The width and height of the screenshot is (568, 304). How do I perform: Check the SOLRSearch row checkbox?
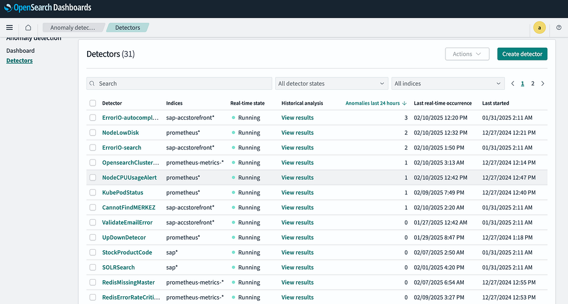[x=93, y=267]
